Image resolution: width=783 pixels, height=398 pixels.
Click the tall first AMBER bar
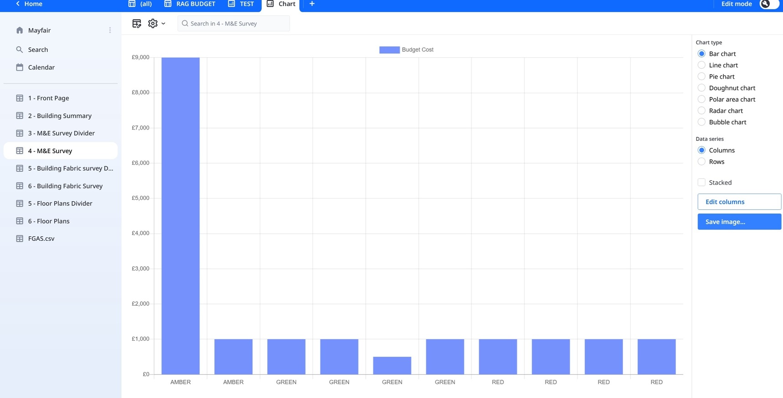(180, 216)
